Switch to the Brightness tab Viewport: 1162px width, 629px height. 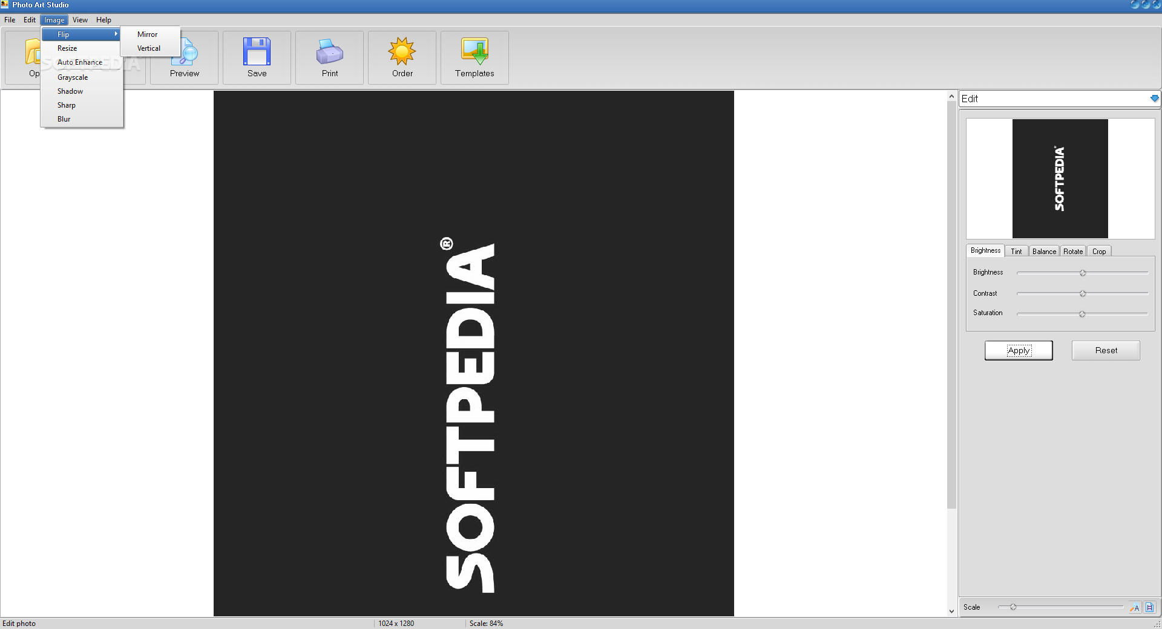click(x=985, y=250)
